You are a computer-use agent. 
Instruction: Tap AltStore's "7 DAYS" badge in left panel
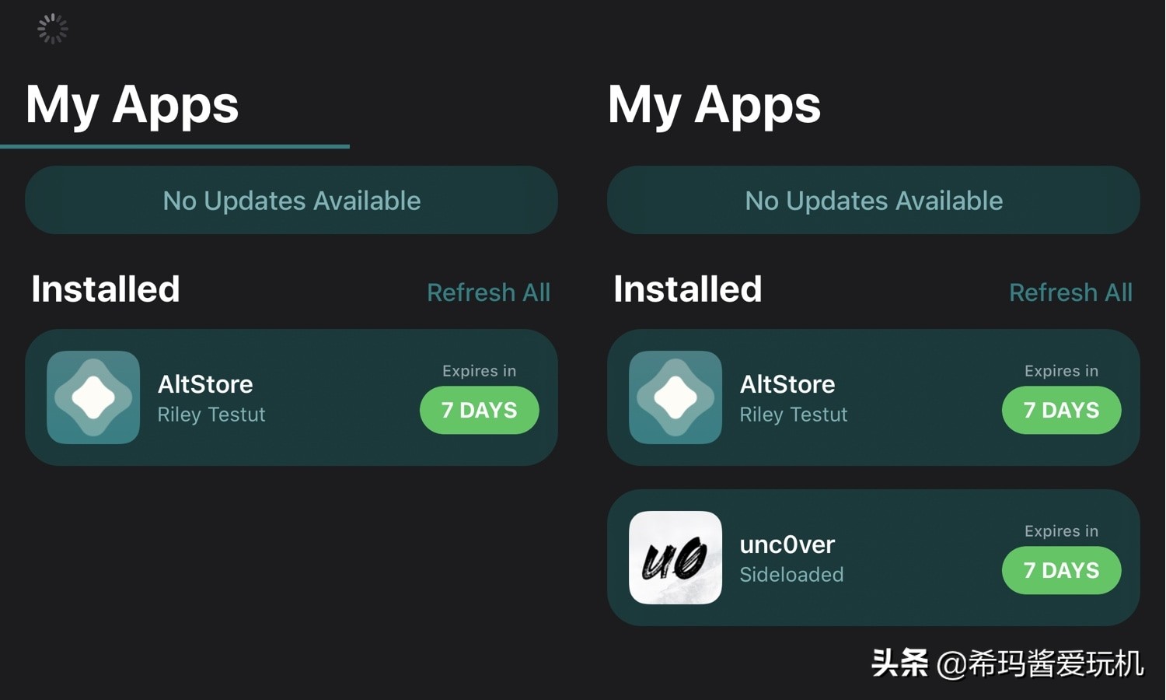pos(479,410)
